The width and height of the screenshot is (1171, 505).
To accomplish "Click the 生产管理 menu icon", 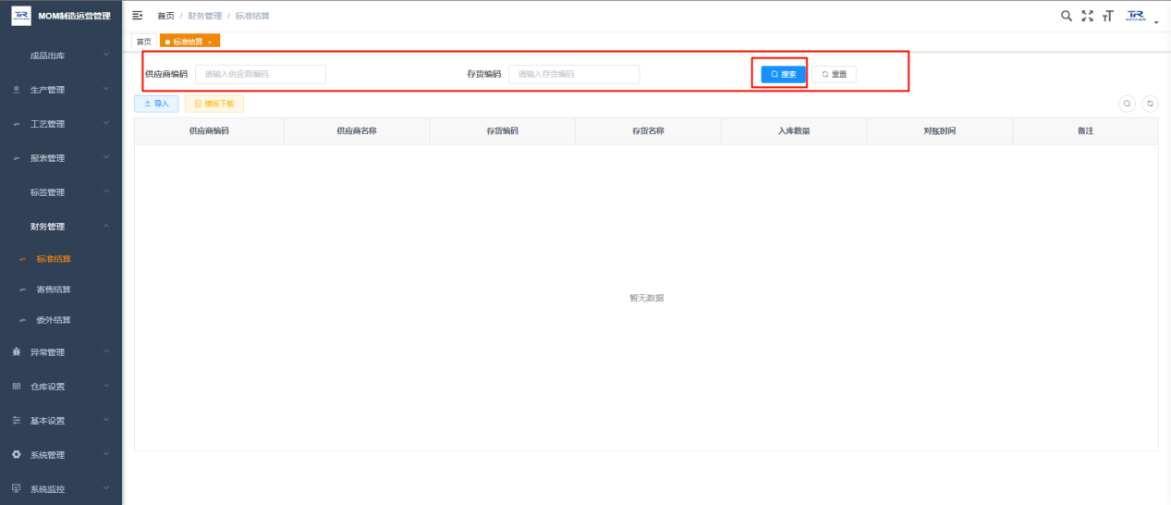I will pyautogui.click(x=17, y=91).
